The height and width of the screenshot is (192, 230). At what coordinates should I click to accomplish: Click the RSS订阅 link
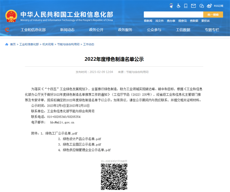point(218,6)
